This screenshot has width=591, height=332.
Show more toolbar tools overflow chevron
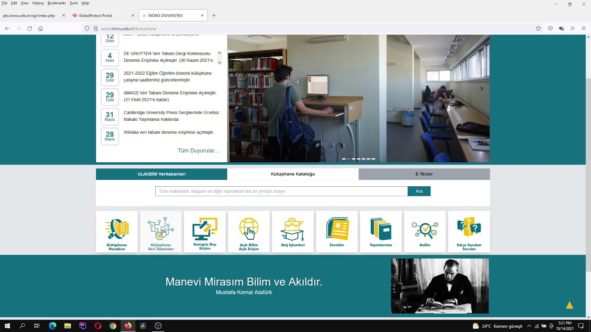[x=573, y=29]
